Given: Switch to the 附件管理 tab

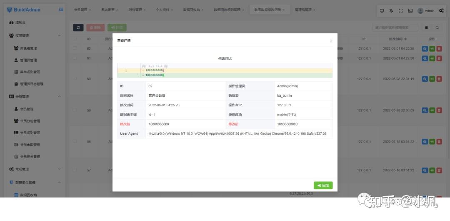Looking at the screenshot, I should click(x=135, y=10).
